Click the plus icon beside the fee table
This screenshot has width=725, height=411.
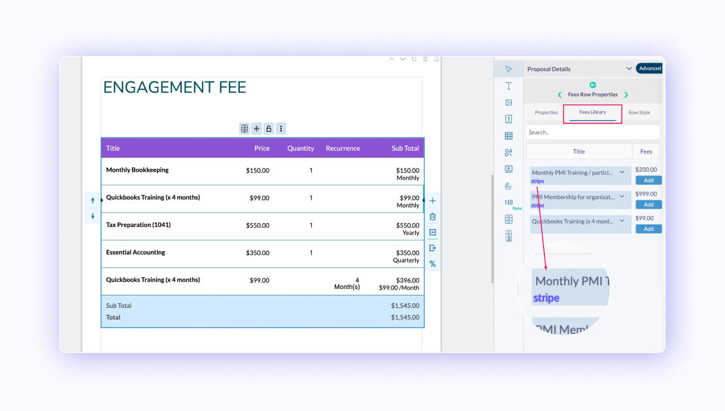(432, 201)
